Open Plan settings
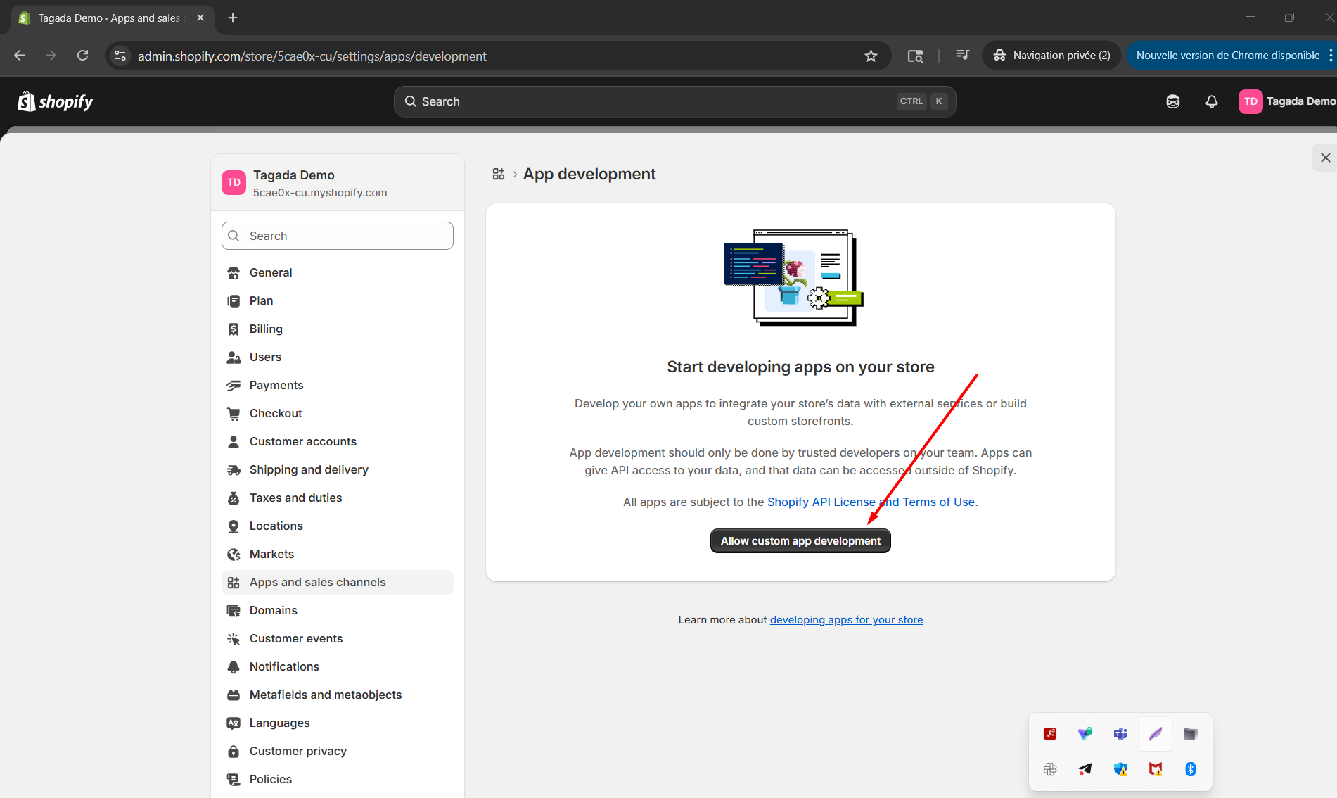 [x=338, y=300]
